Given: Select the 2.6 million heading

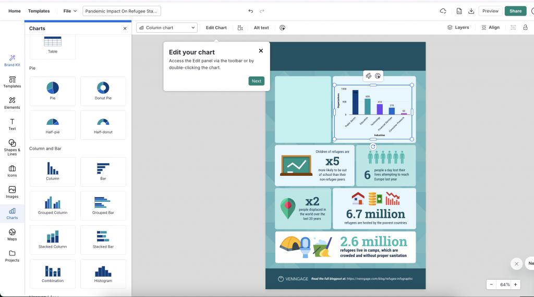Looking at the screenshot, I should point(373,242).
